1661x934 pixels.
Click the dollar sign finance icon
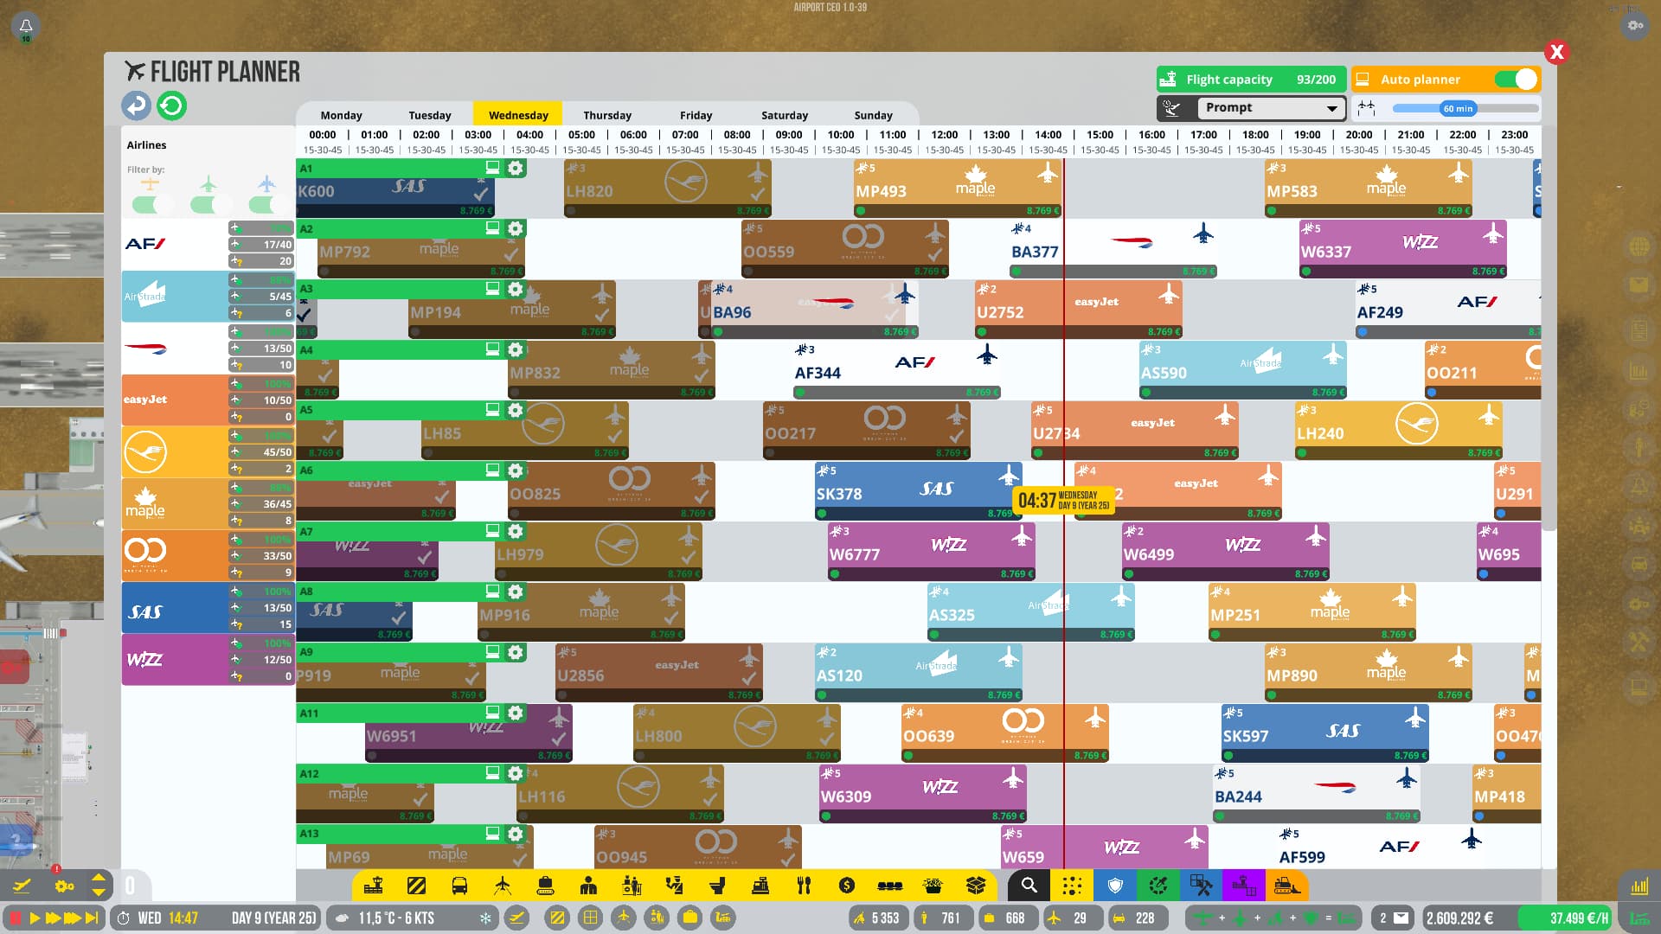point(846,885)
